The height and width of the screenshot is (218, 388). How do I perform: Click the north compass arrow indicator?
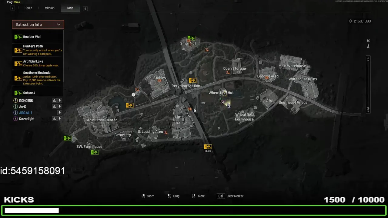coord(368,46)
